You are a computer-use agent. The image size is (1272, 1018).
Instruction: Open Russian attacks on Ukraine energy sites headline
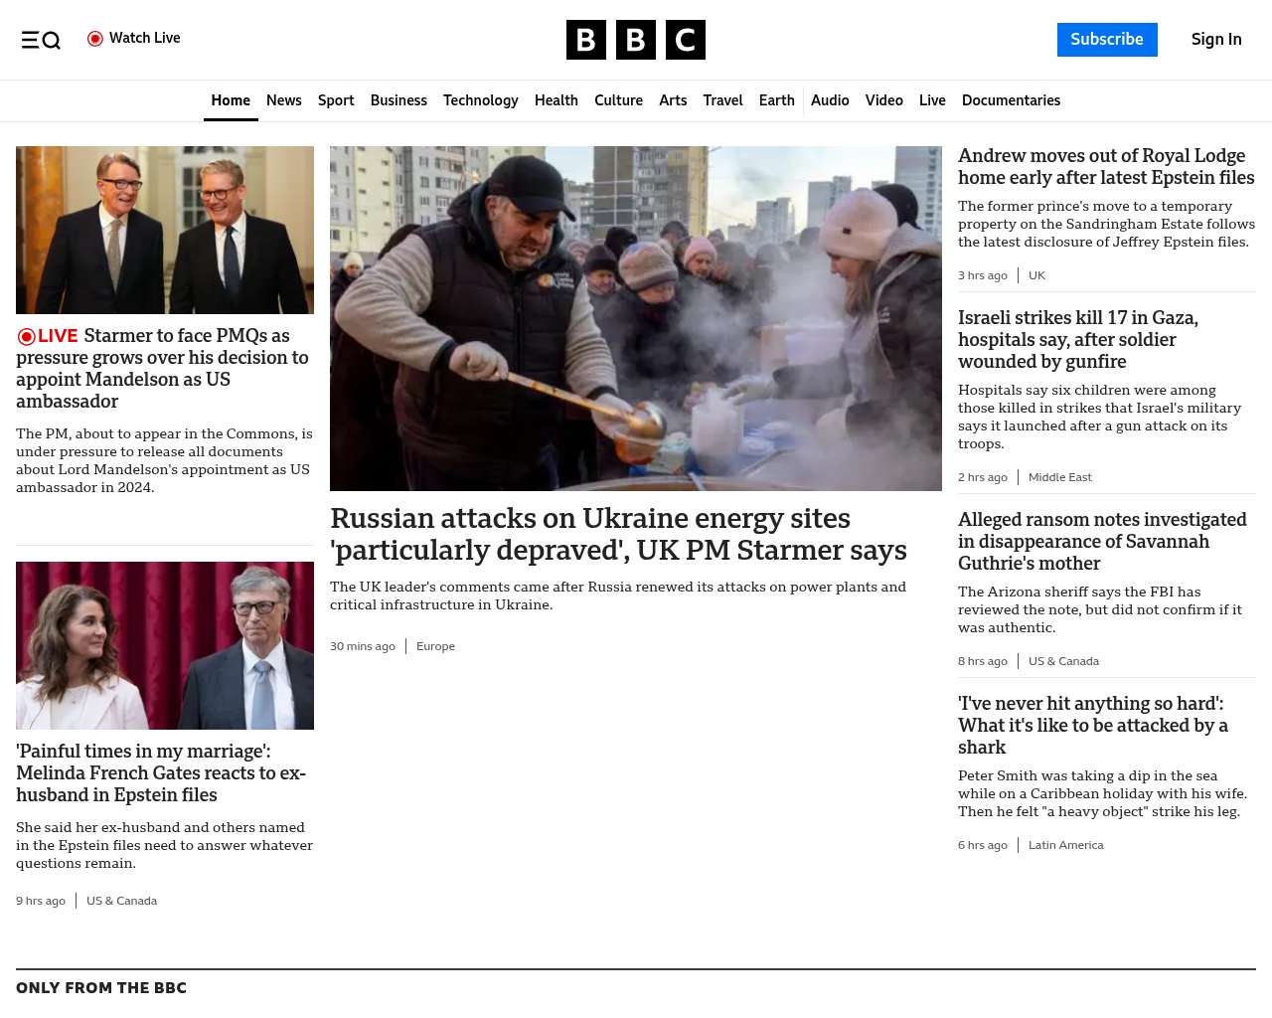tap(618, 534)
